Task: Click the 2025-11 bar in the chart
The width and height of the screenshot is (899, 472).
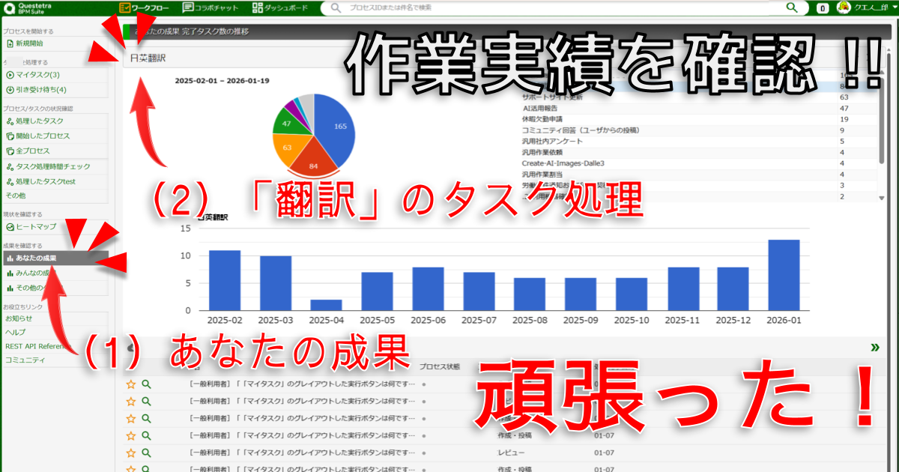Action: coord(683,288)
